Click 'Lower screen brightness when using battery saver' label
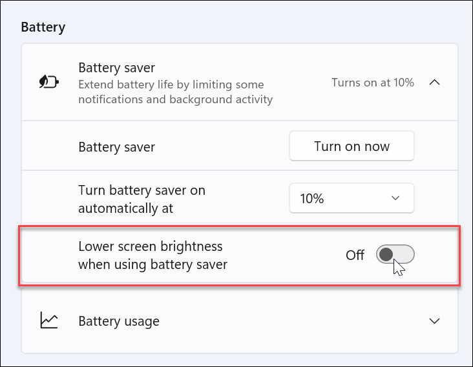The image size is (473, 367). [152, 255]
